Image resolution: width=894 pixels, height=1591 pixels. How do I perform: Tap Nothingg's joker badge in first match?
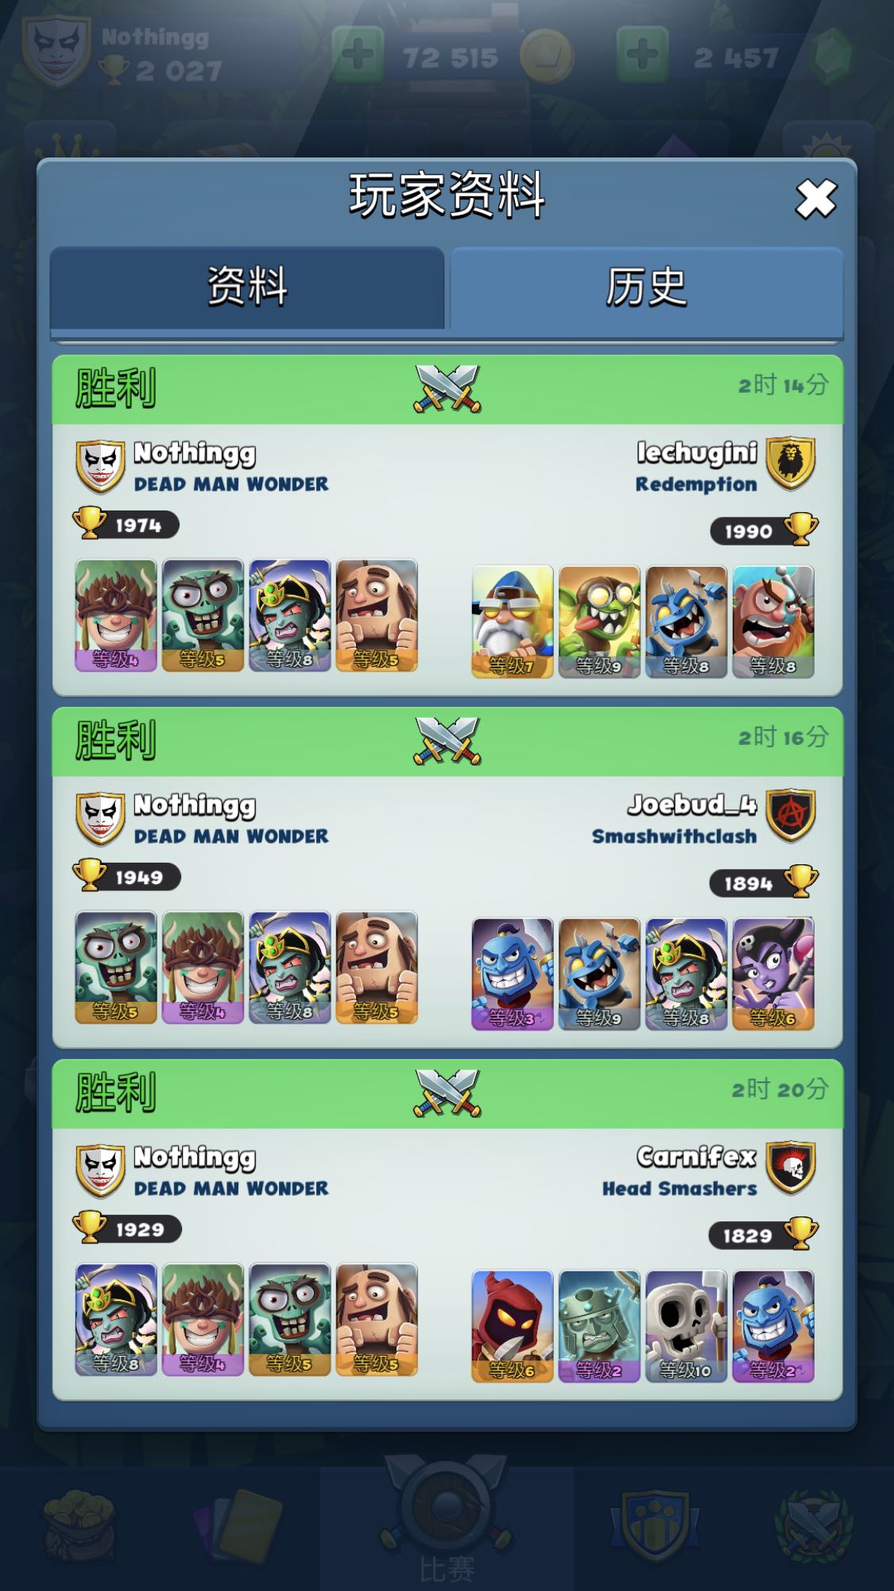100,467
